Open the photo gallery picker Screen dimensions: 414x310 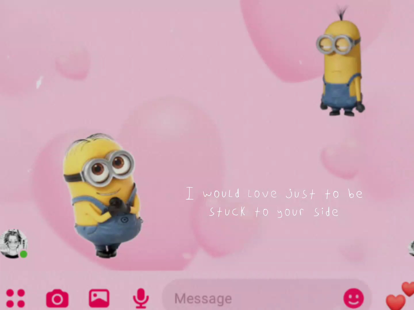99,298
